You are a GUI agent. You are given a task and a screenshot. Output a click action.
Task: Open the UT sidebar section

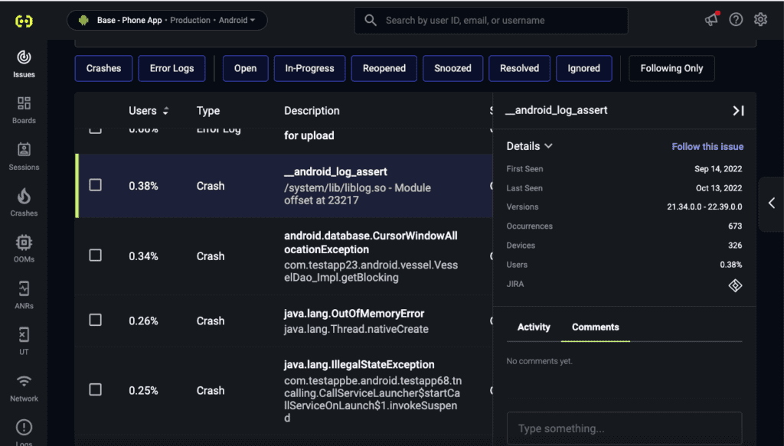click(24, 341)
